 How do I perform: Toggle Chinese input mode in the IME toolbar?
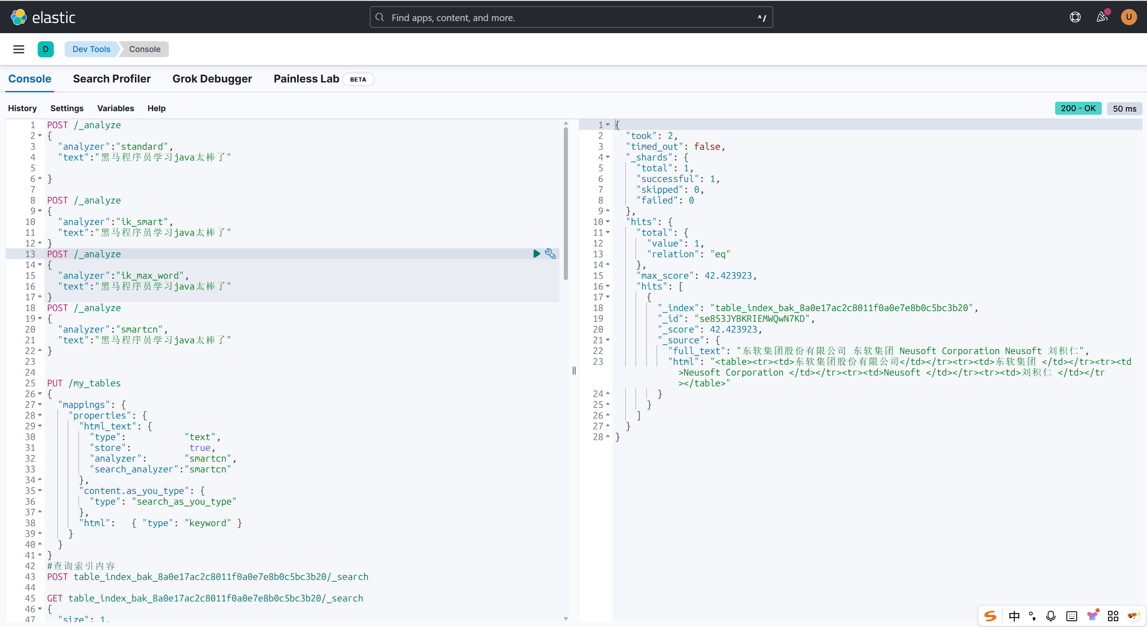(1014, 616)
